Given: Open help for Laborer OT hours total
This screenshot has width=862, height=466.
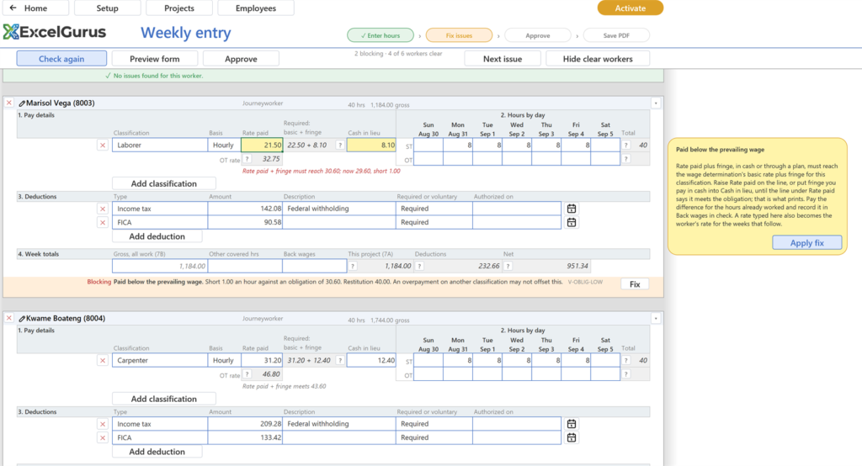Looking at the screenshot, I should [x=626, y=159].
